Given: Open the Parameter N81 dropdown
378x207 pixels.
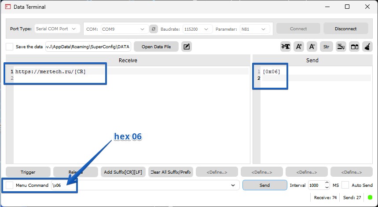Looking at the screenshot, I should pyautogui.click(x=254, y=29).
